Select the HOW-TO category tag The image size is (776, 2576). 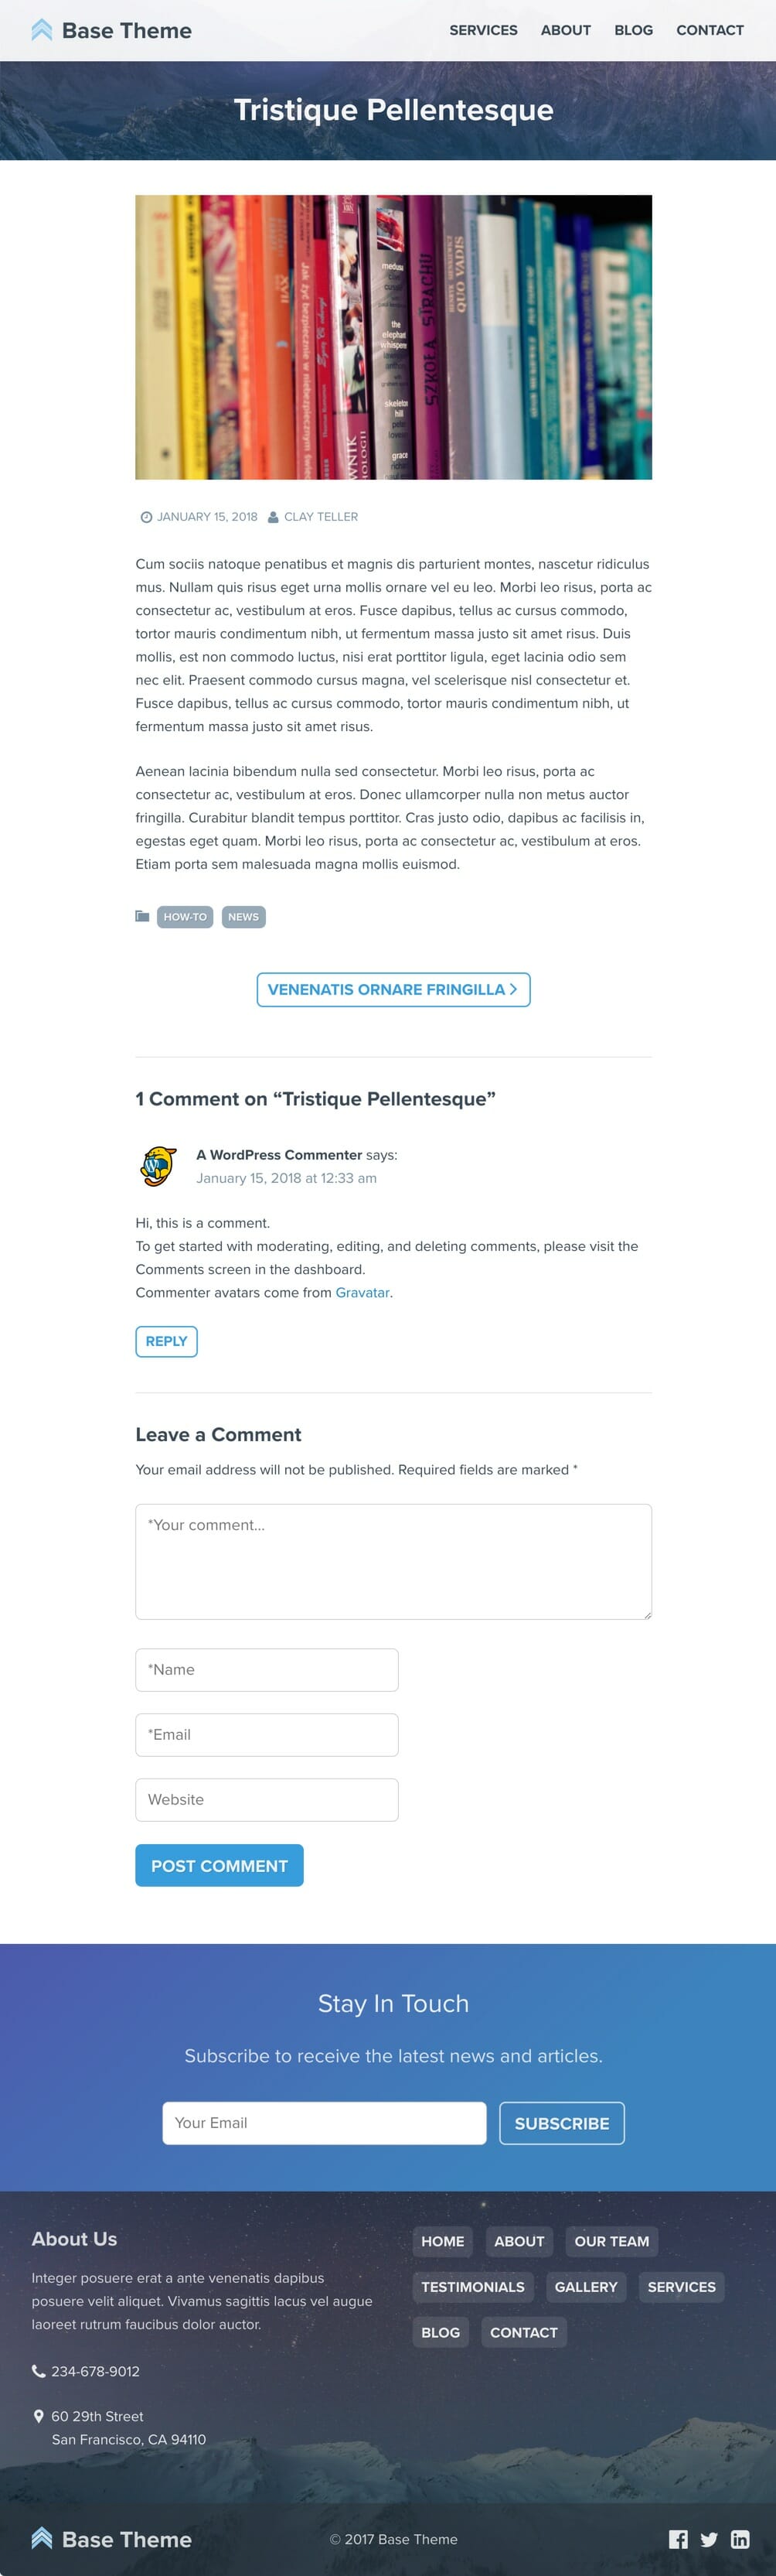(x=185, y=917)
